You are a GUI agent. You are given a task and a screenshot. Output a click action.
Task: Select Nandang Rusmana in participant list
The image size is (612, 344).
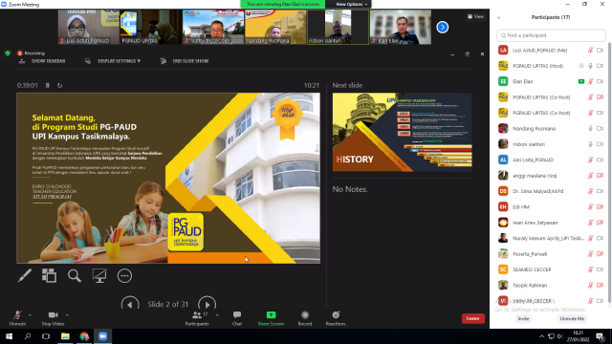coord(551,128)
